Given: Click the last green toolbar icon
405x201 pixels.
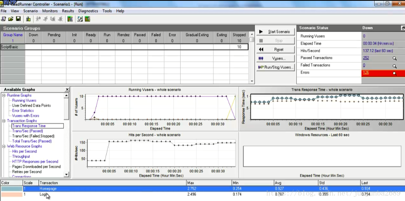Looking at the screenshot, I should [x=87, y=19].
